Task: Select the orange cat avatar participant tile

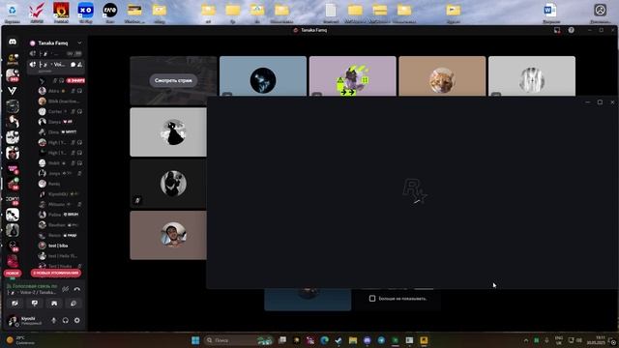Action: click(x=442, y=76)
